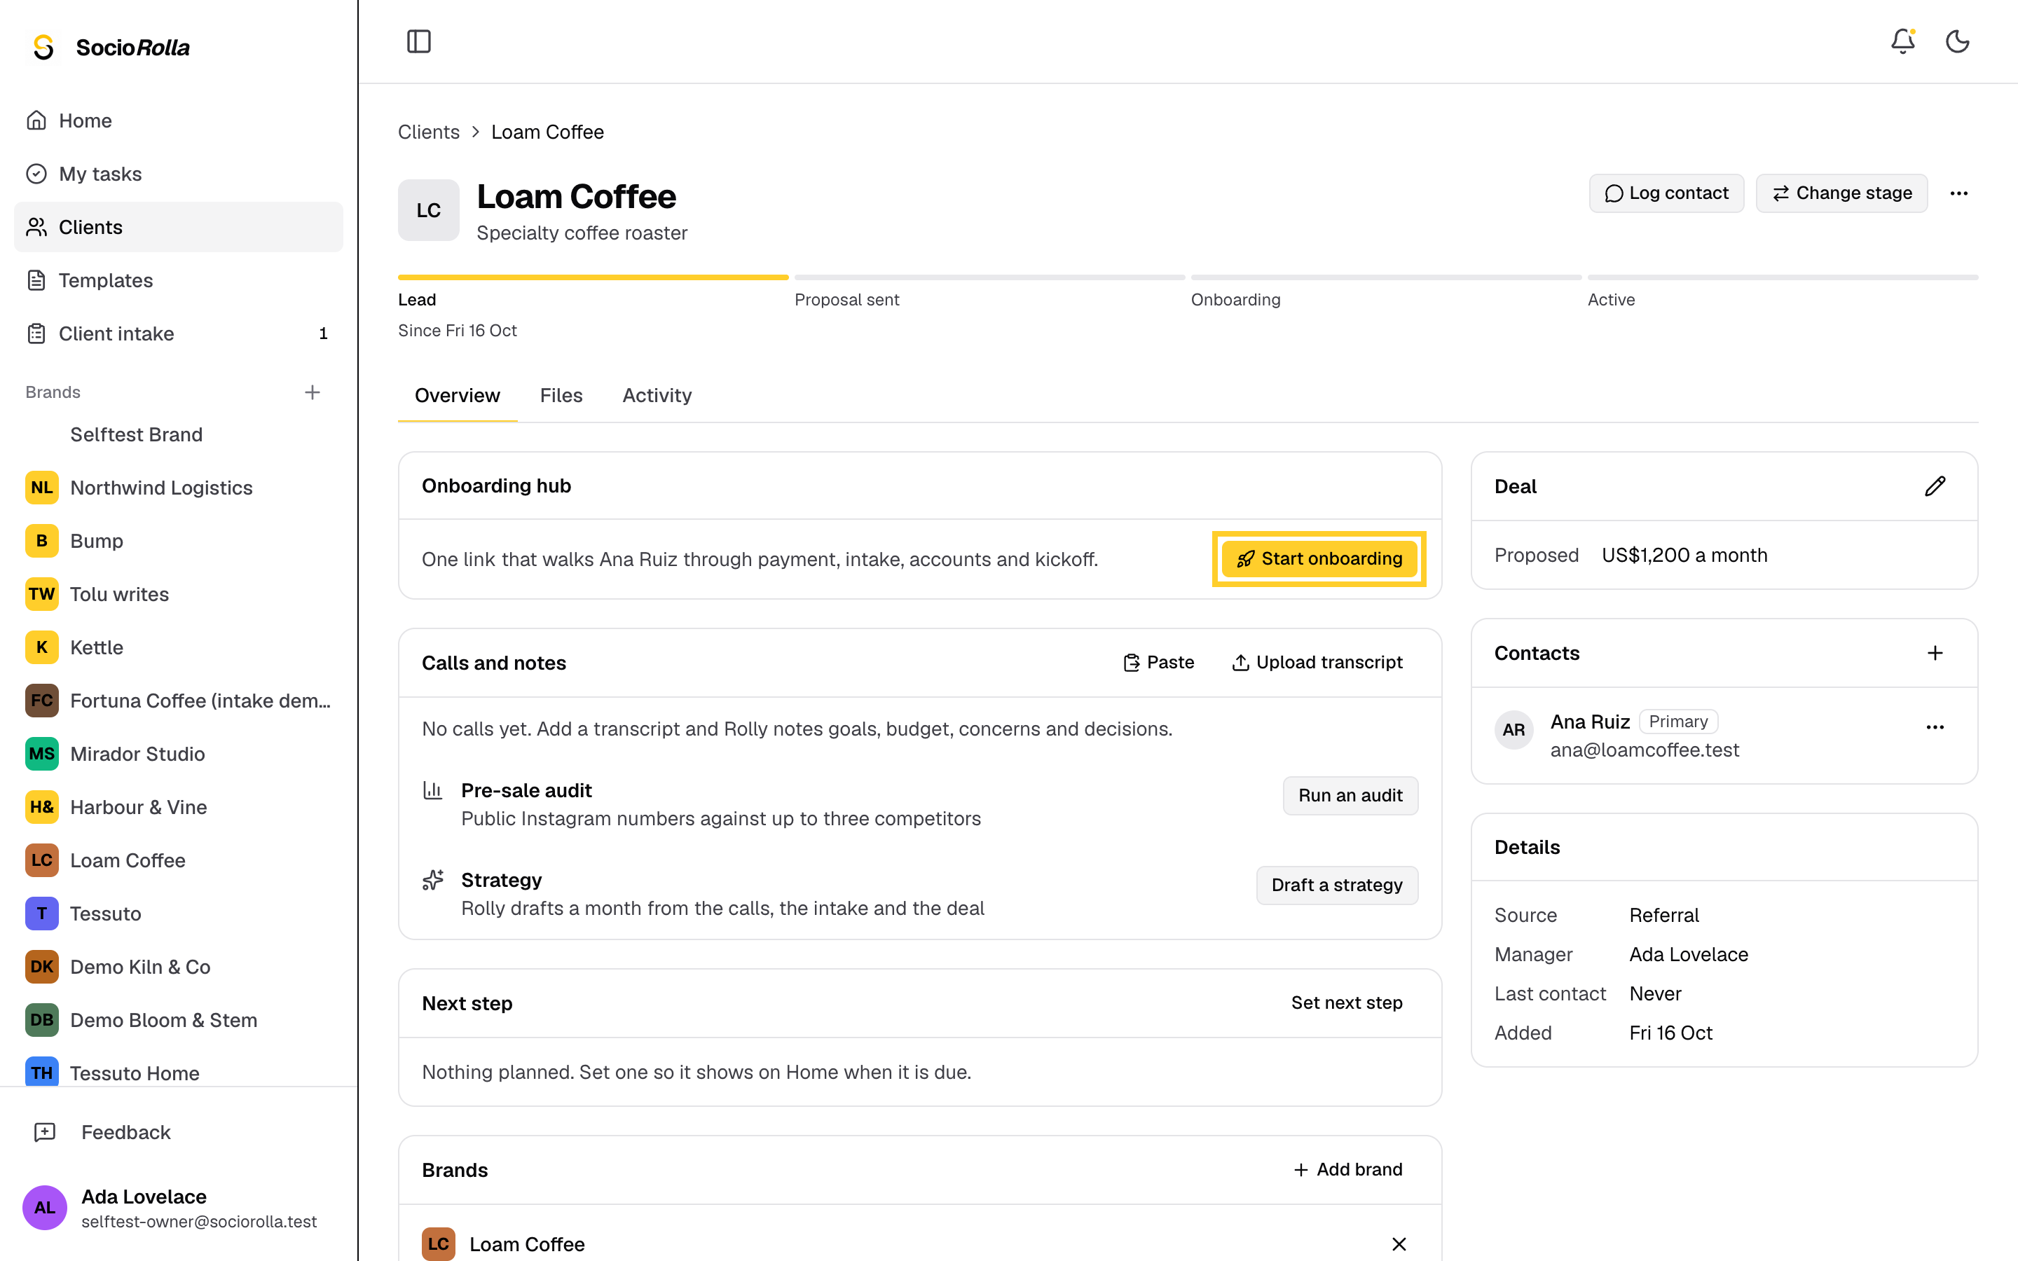Screen dimensions: 2018x1261
Task: Toggle the sidebar panel icon
Action: 418,41
